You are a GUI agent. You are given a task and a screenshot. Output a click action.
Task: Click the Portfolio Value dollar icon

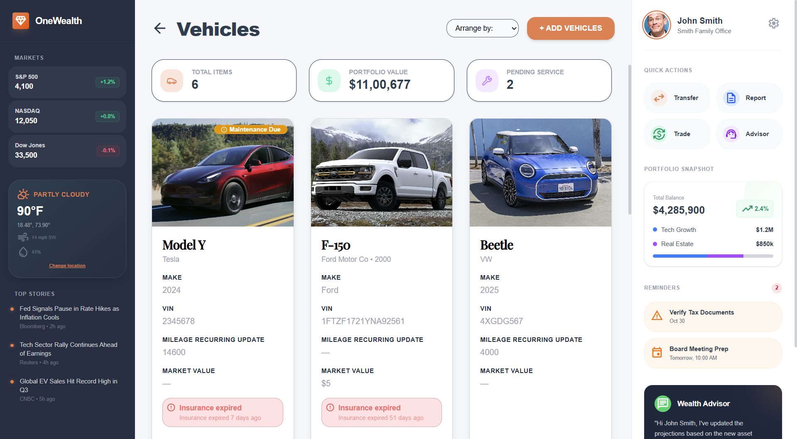pos(329,80)
